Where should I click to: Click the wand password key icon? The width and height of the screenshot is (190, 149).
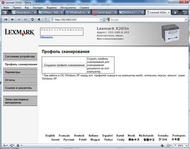point(46,19)
